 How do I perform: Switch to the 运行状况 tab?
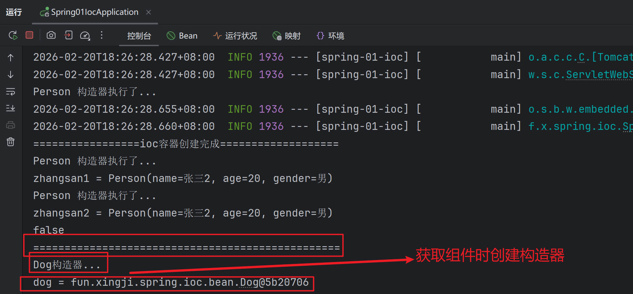(235, 36)
